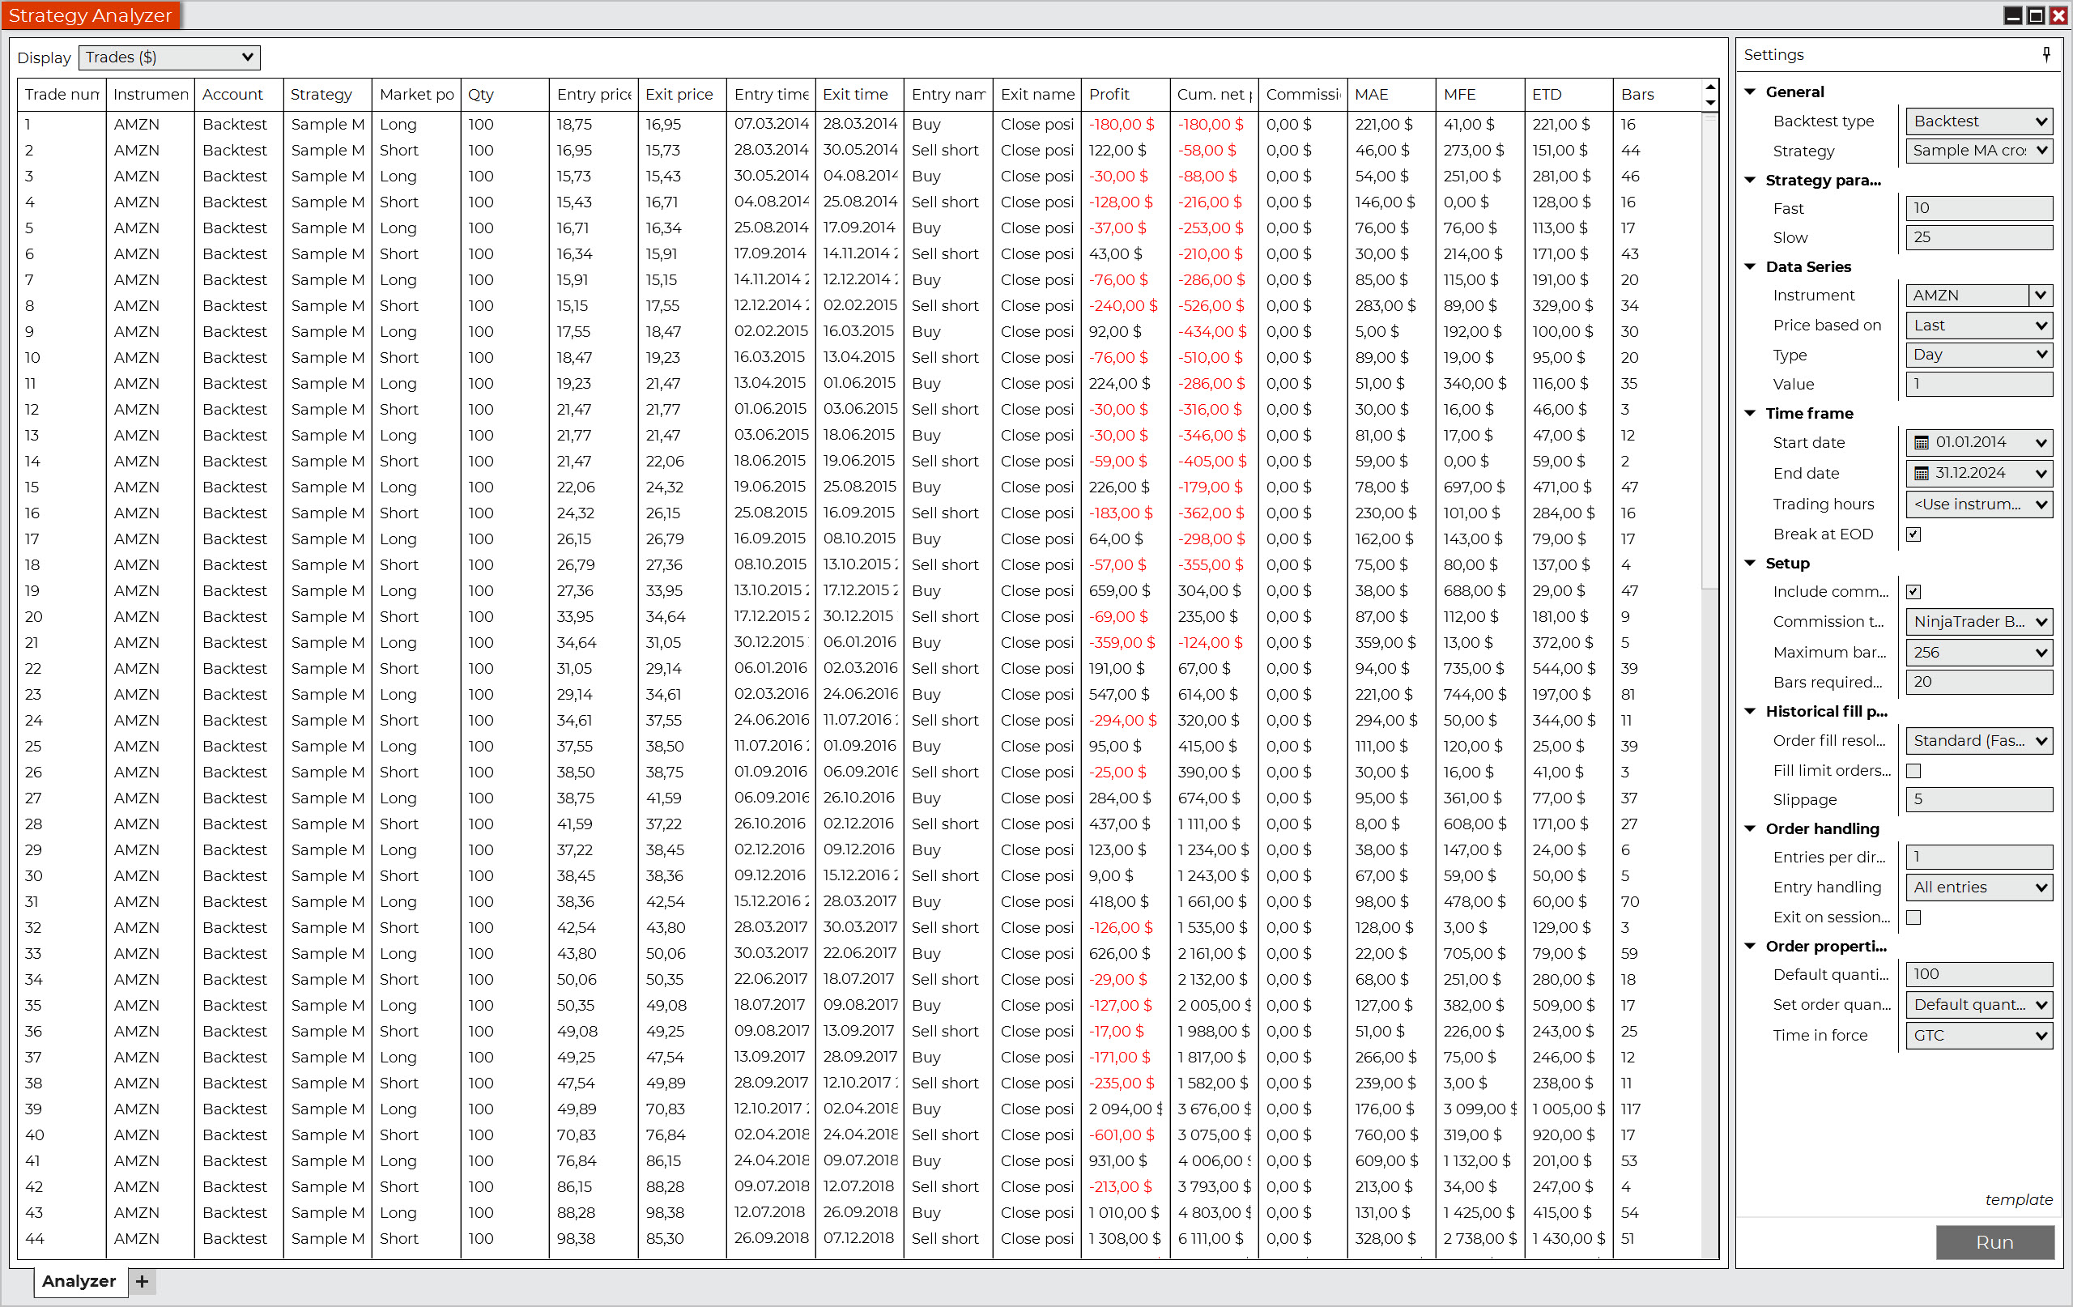This screenshot has height=1307, width=2073.
Task: Open the End date calendar picker icon
Action: pyautogui.click(x=1921, y=474)
